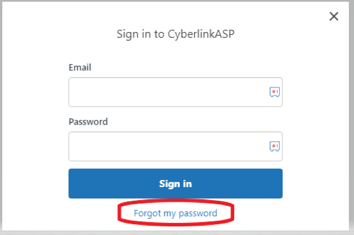
Task: Dismiss the CyberlinkASP dialog using the X icon
Action: 333,16
